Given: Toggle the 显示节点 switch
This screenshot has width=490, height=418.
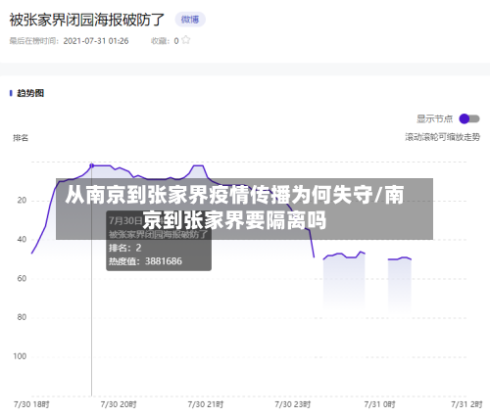Looking at the screenshot, I should pyautogui.click(x=469, y=118).
